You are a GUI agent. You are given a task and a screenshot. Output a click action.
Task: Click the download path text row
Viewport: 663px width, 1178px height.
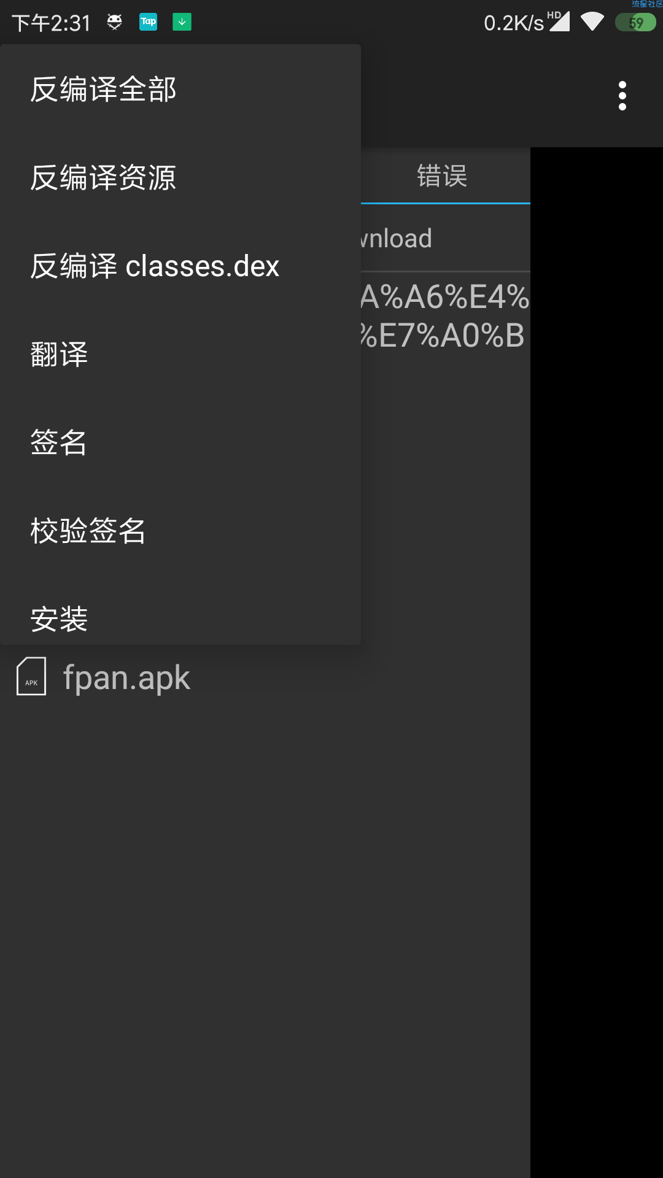446,238
